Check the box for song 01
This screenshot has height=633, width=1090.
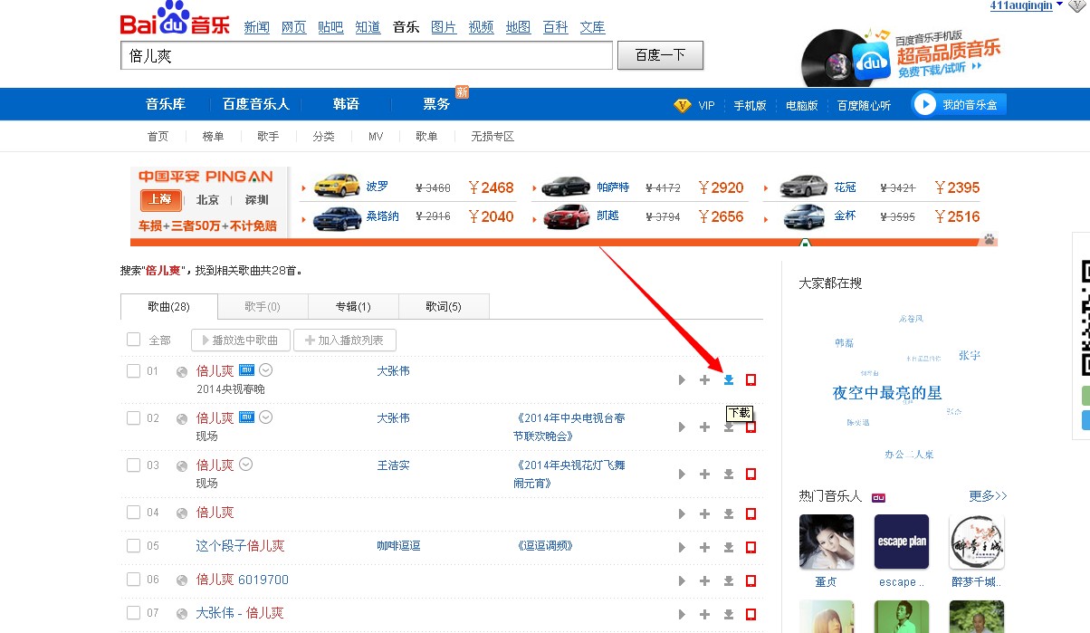point(133,371)
